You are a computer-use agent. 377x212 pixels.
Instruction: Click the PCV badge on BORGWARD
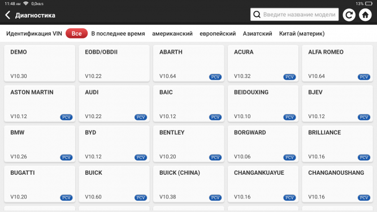[x=289, y=157]
